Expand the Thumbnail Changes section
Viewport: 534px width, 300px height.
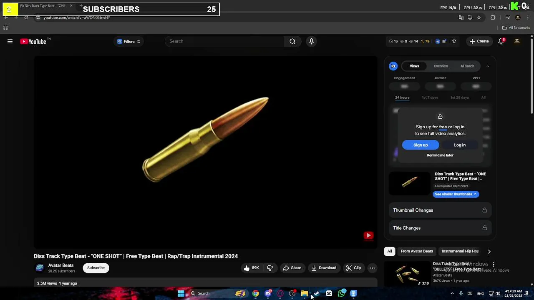(440, 210)
